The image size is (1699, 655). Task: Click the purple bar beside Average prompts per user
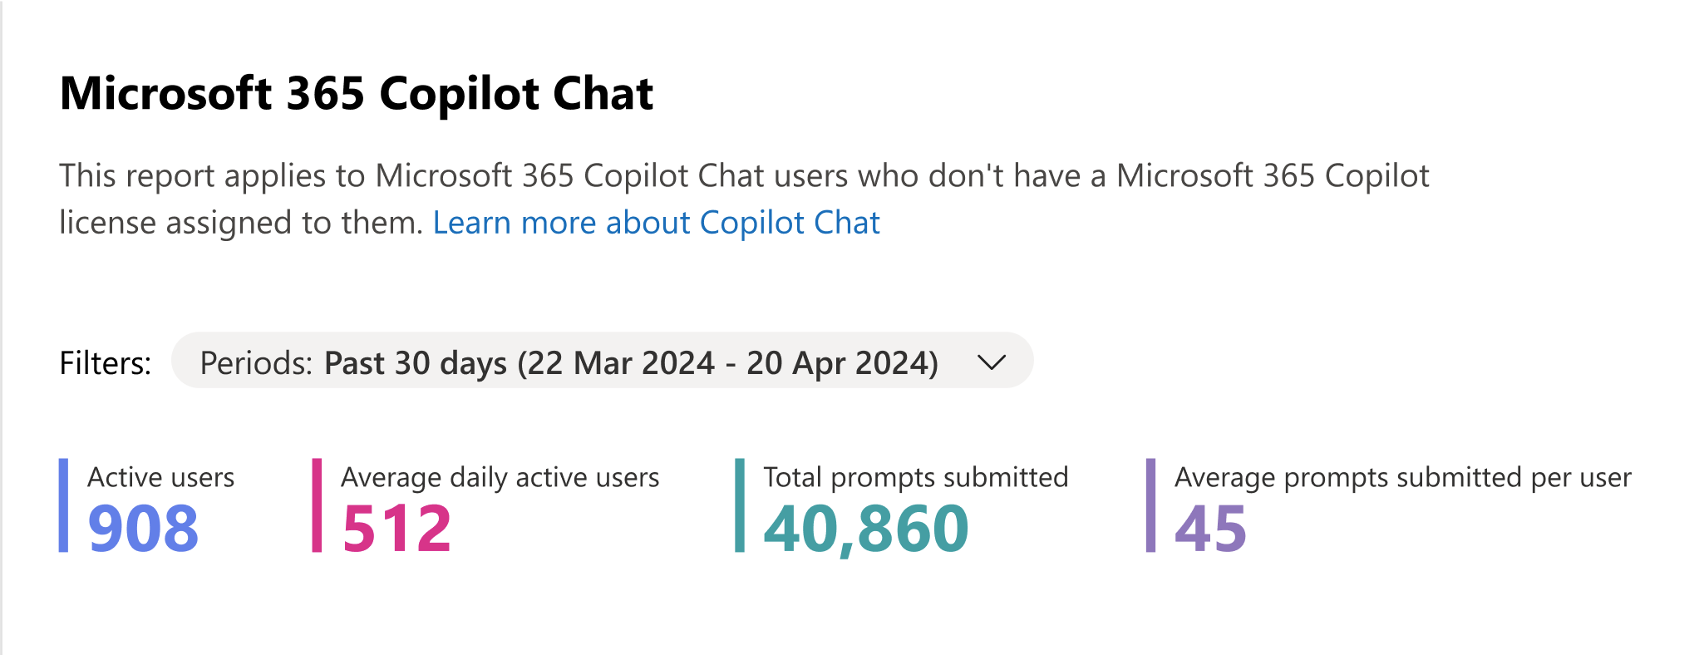click(1150, 505)
